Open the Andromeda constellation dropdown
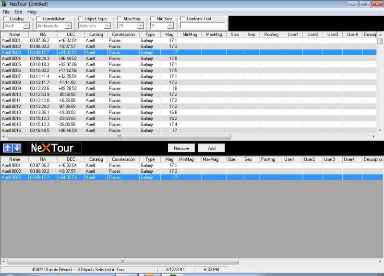The image size is (384, 276). 68,26
